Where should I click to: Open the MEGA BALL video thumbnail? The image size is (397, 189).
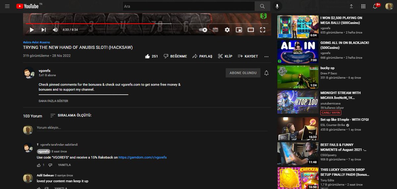point(297,27)
